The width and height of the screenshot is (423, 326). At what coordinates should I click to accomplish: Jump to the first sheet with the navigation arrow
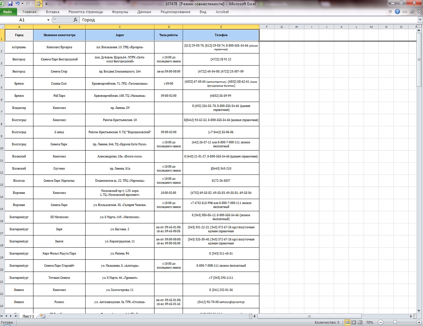point(2,316)
